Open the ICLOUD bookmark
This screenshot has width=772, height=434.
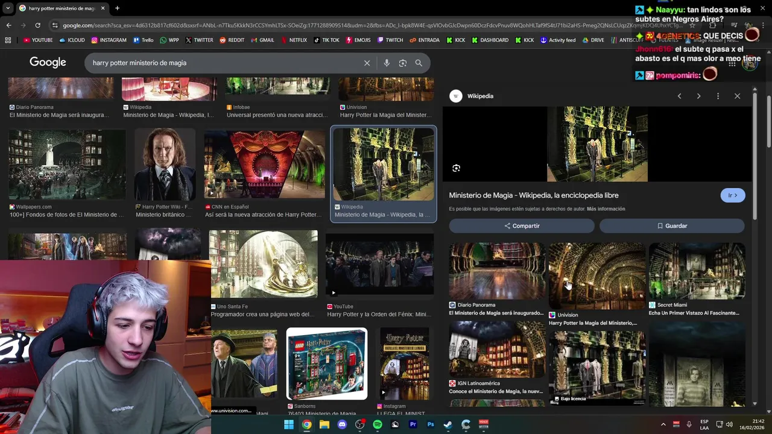(x=72, y=40)
